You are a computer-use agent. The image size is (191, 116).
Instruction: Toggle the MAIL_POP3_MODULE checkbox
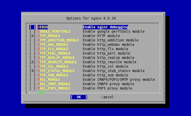pos(32,88)
